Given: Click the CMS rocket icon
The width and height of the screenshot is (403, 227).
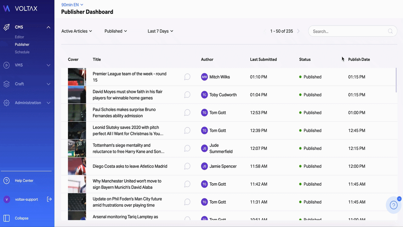Looking at the screenshot, I should point(7,27).
